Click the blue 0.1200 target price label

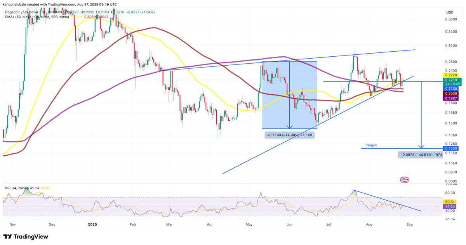click(450, 148)
